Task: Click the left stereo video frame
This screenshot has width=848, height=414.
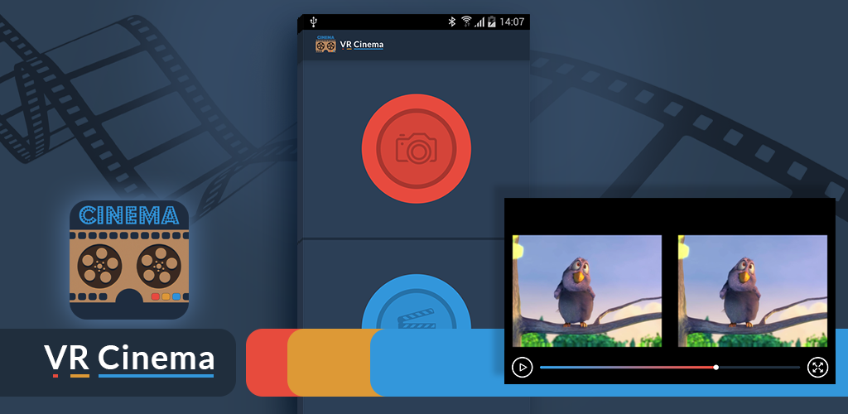Action: [x=587, y=291]
